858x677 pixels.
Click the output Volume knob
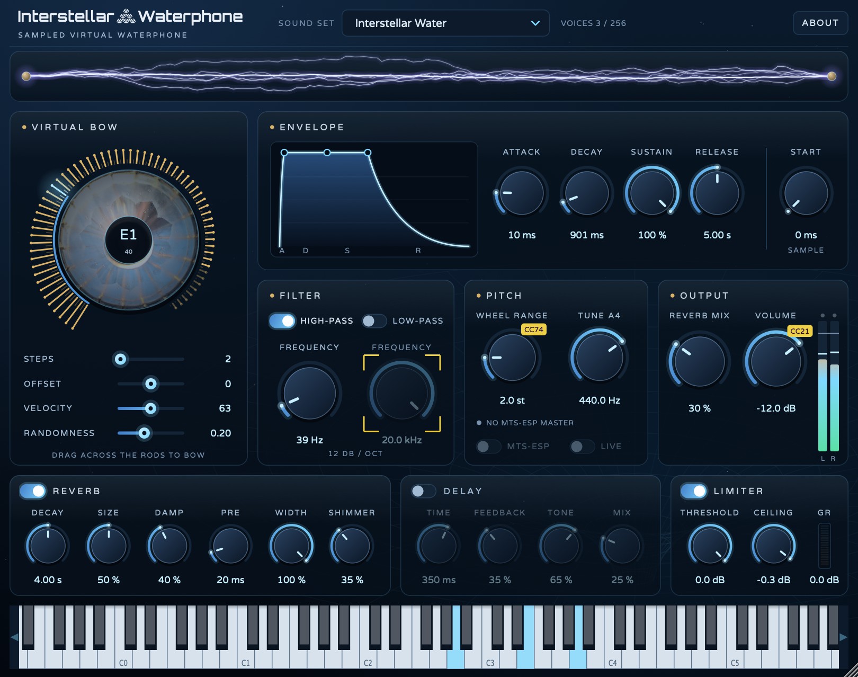776,362
